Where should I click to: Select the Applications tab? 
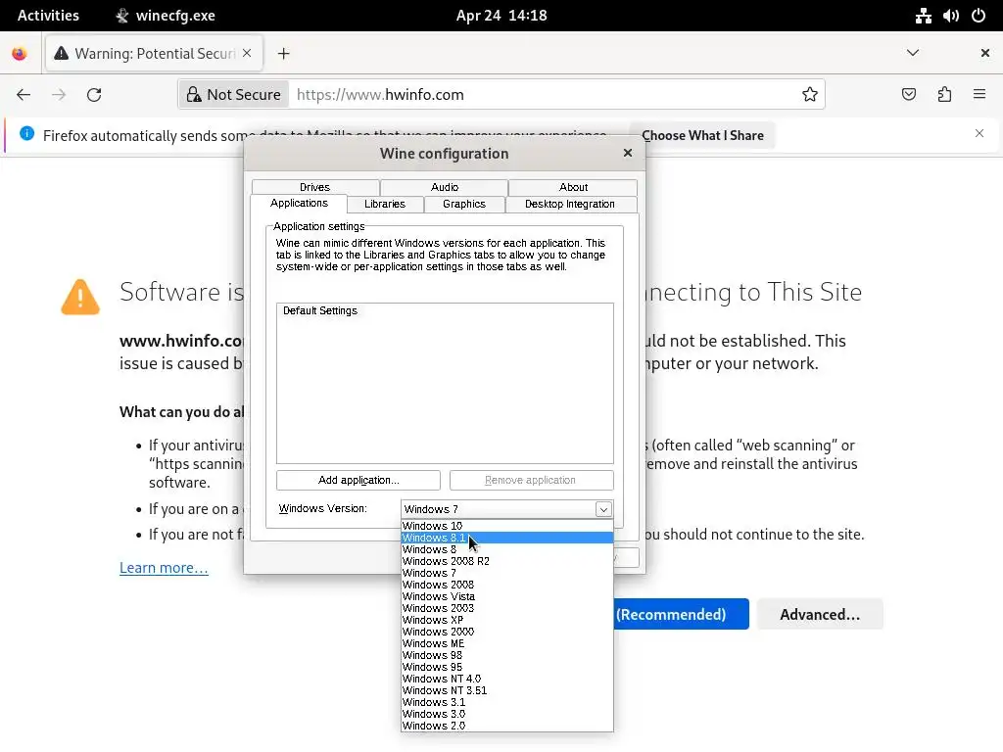[299, 204]
